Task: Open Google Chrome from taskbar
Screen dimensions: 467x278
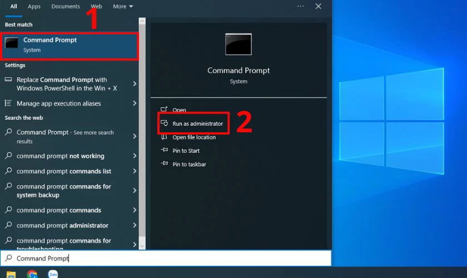Action: tap(32, 274)
